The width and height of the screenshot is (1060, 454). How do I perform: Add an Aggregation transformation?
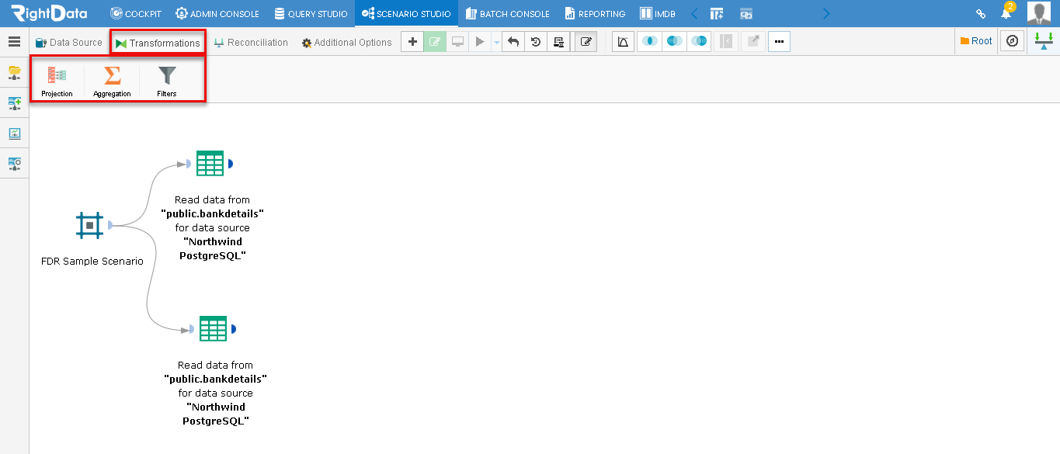112,80
